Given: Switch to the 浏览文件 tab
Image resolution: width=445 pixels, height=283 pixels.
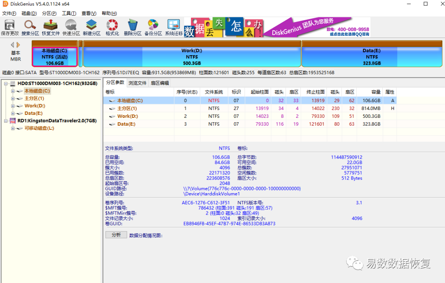Looking at the screenshot, I should click(137, 83).
